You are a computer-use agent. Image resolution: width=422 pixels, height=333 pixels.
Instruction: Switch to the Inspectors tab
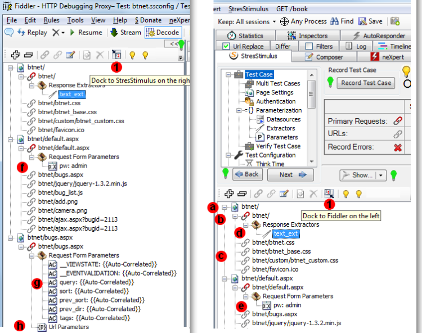(307, 36)
